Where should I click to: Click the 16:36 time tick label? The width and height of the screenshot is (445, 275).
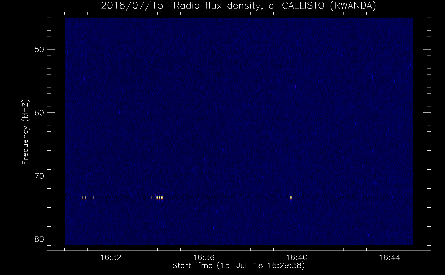(x=204, y=258)
